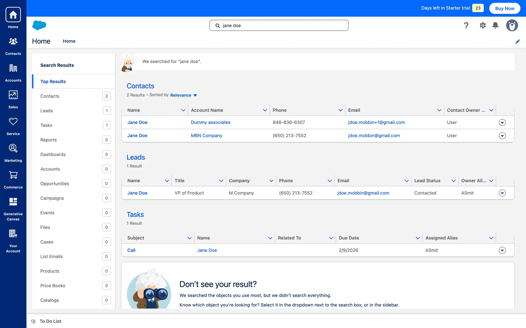Click the help question mark icon
This screenshot has height=328, width=526.
point(466,25)
